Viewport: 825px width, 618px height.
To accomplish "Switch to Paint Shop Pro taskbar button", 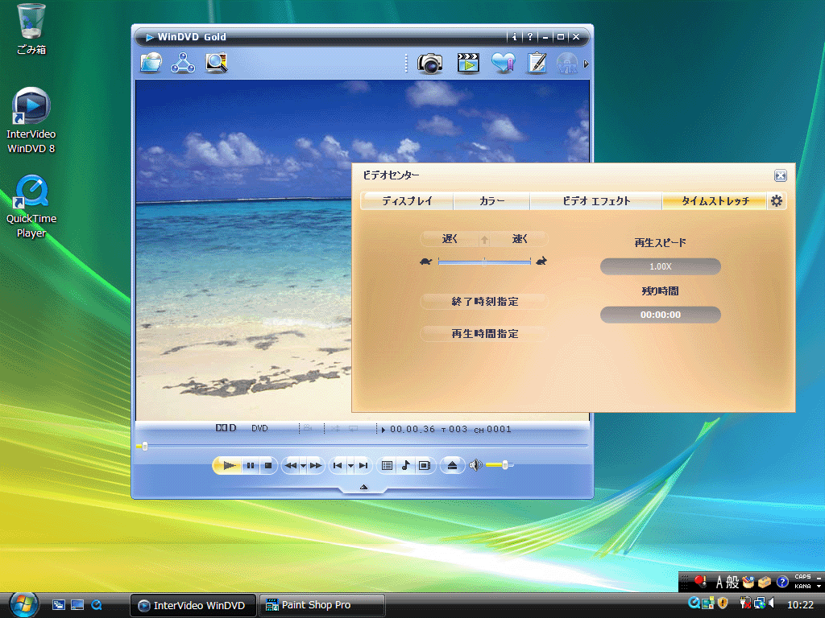I will click(322, 605).
